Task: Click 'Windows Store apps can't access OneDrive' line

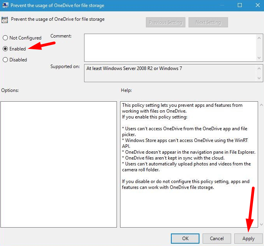Action: pyautogui.click(x=185, y=140)
